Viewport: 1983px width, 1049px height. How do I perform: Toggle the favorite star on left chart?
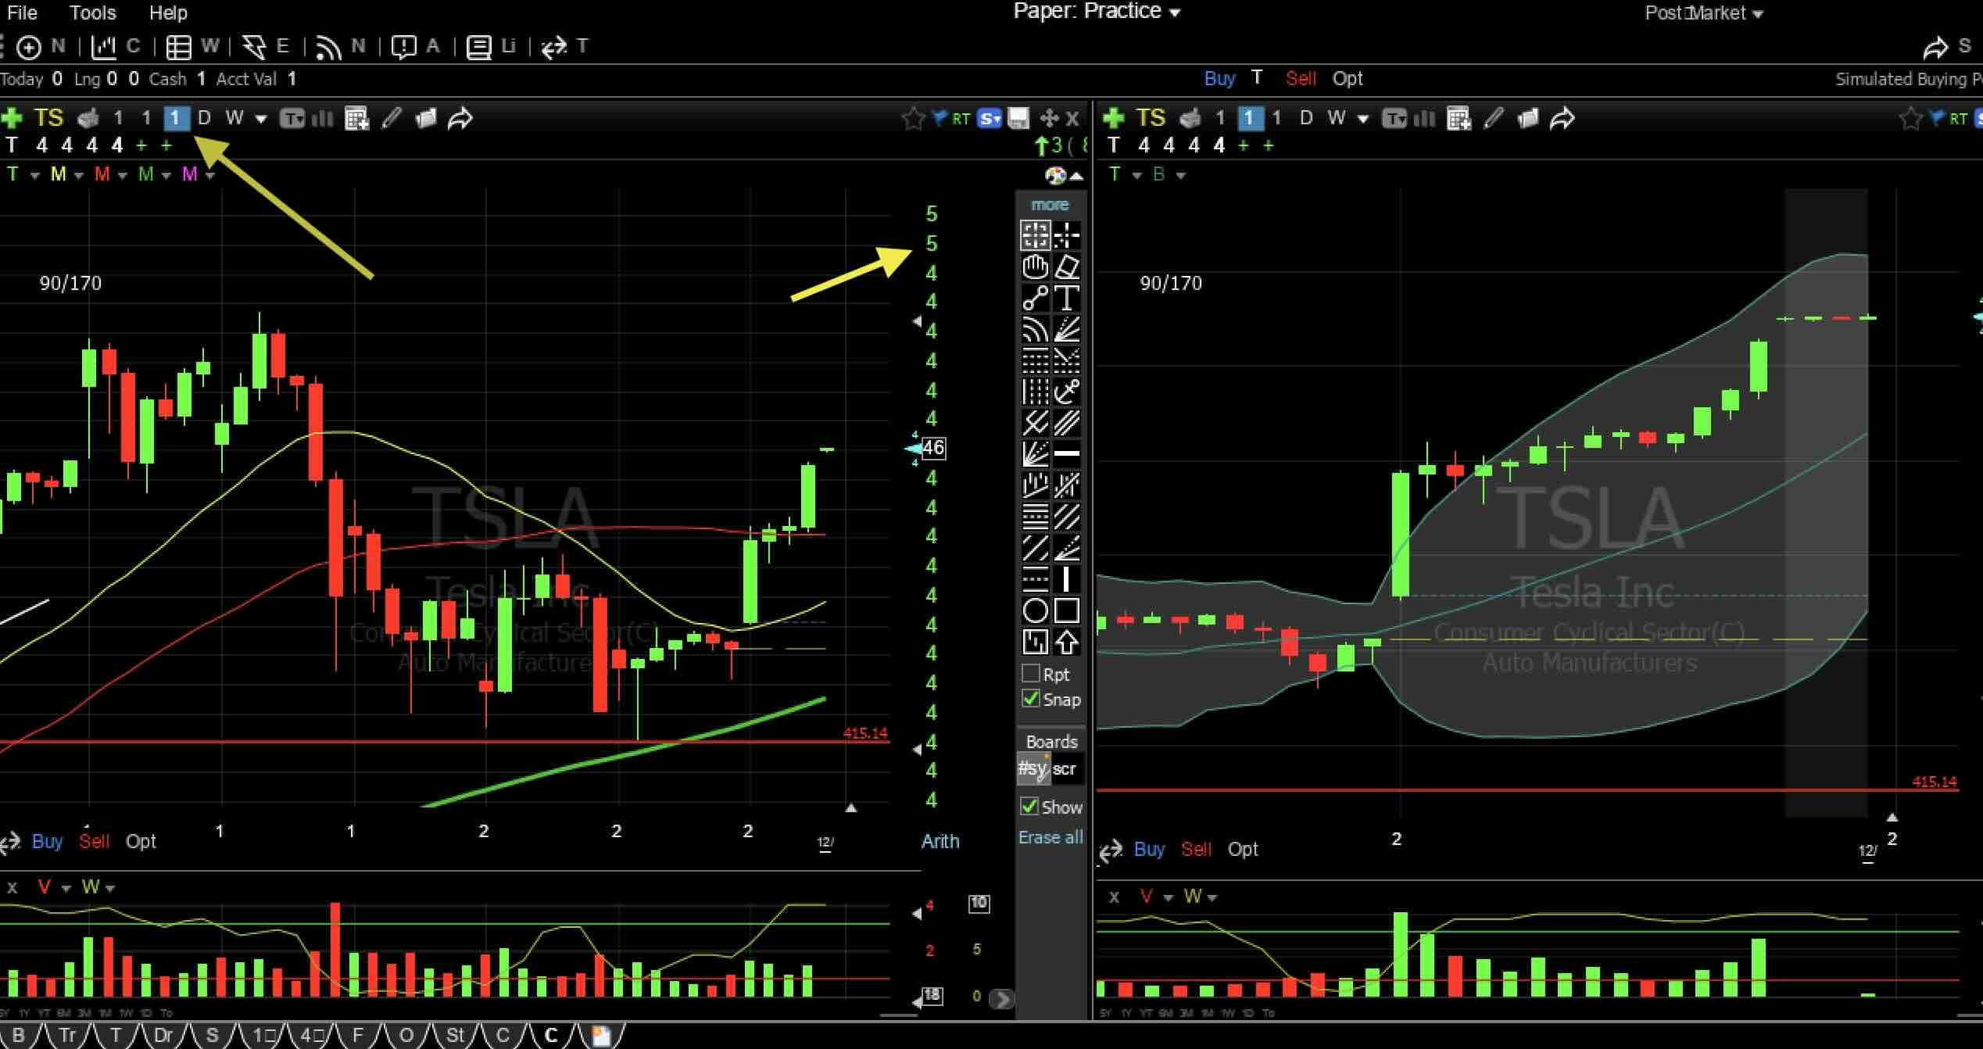click(912, 119)
